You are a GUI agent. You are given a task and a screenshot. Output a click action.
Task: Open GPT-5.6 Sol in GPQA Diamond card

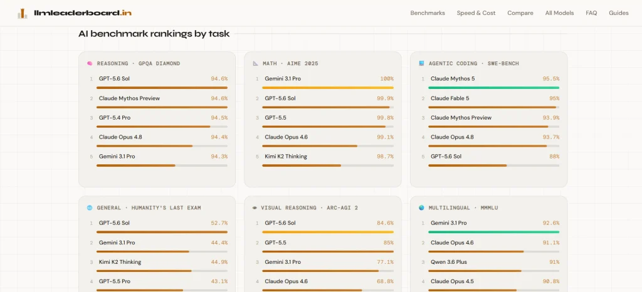pos(114,78)
